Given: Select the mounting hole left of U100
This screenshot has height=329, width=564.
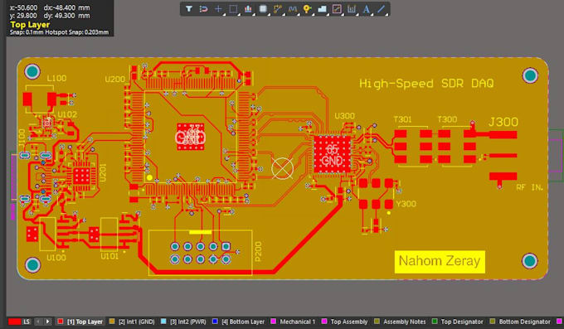Looking at the screenshot, I should (32, 265).
